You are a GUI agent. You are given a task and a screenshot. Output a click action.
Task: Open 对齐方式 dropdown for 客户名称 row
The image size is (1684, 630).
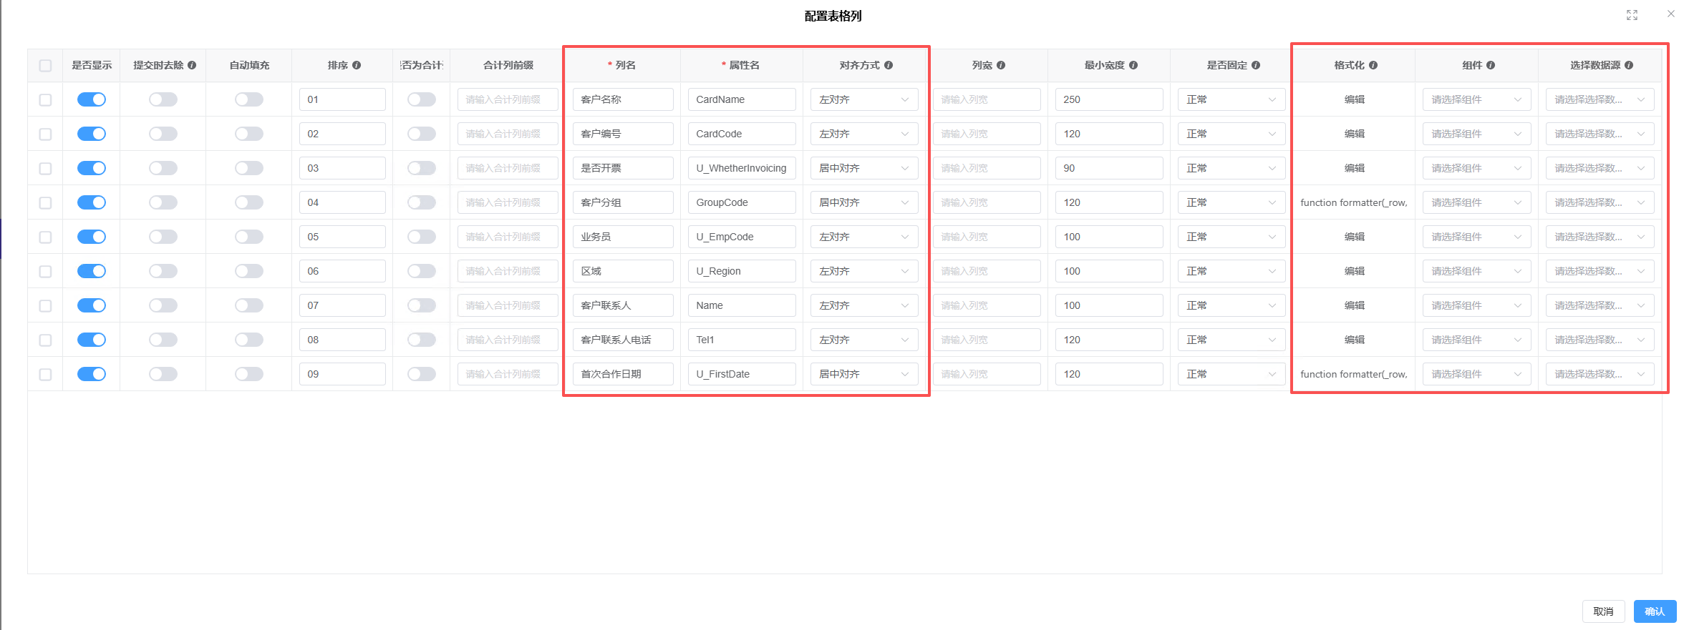[863, 99]
